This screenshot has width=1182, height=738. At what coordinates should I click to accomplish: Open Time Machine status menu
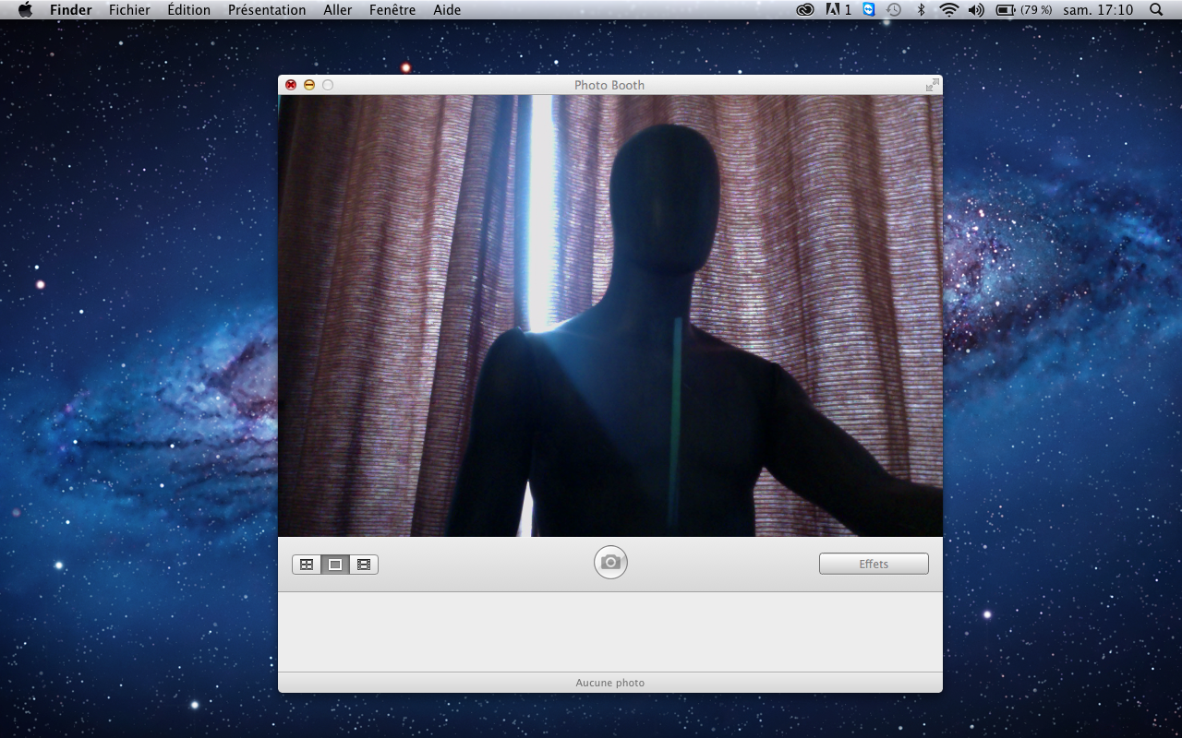coord(894,10)
